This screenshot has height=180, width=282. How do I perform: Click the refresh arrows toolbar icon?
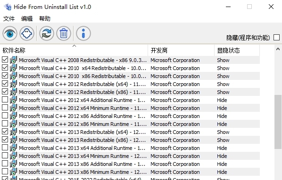(47, 33)
